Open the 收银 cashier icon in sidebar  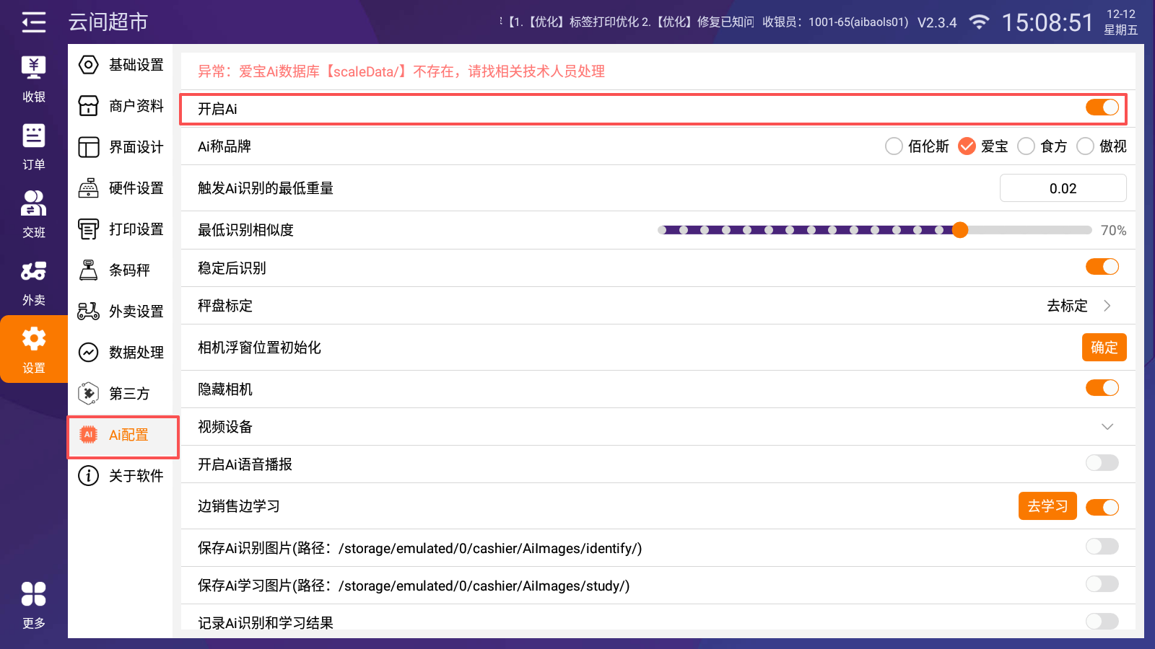pos(33,68)
